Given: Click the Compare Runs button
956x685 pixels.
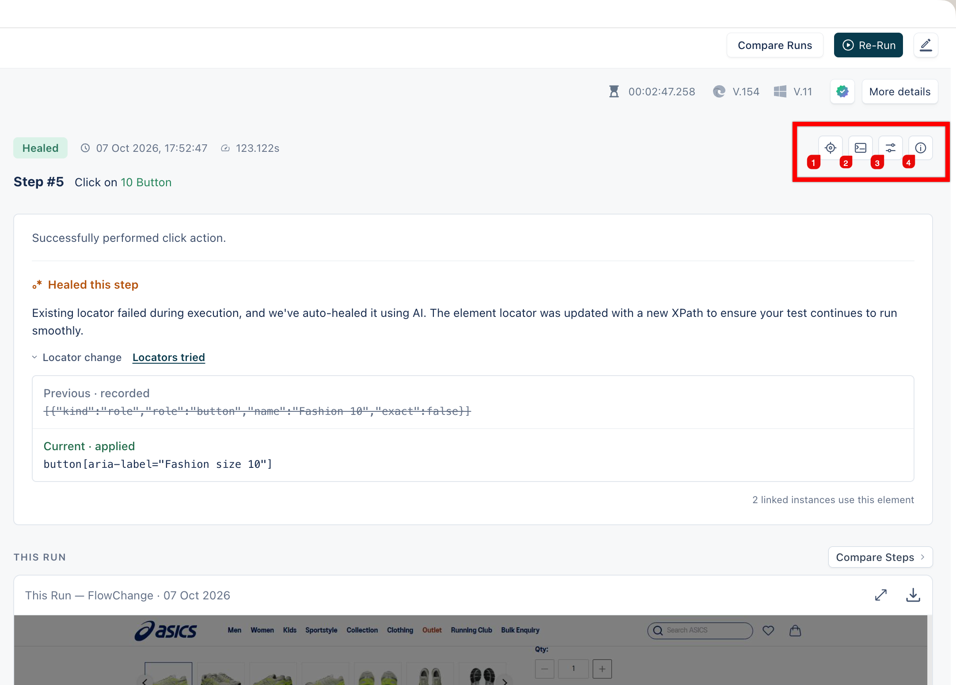Looking at the screenshot, I should [x=775, y=45].
